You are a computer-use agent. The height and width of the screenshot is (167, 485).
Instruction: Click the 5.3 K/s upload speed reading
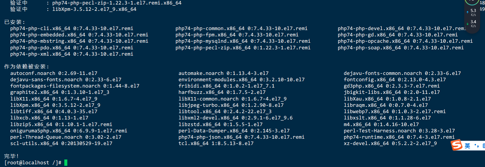click(x=473, y=12)
